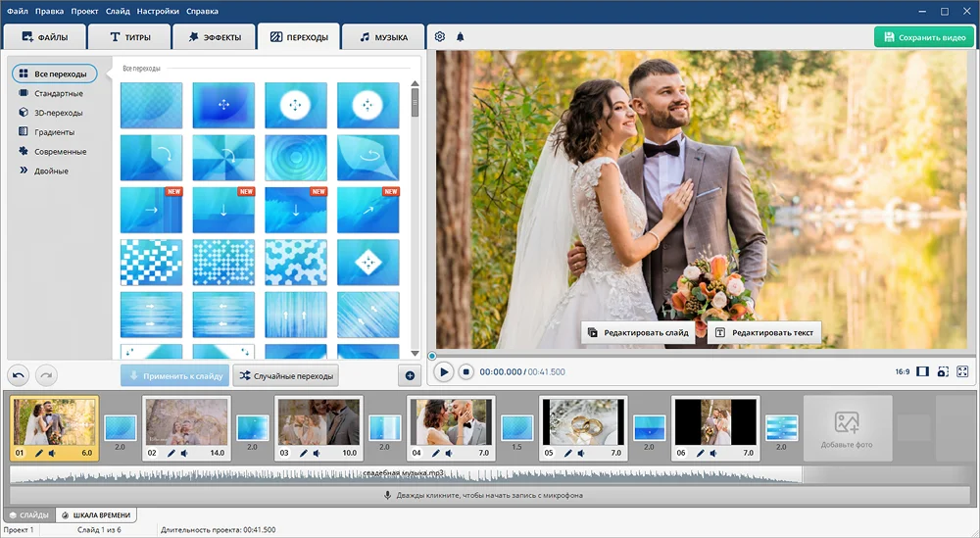Image resolution: width=980 pixels, height=538 pixels.
Task: Click the notifications bell icon
Action: click(461, 37)
